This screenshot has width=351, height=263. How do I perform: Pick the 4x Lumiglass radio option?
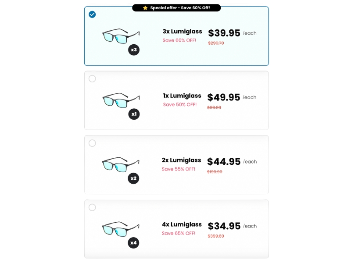click(92, 207)
